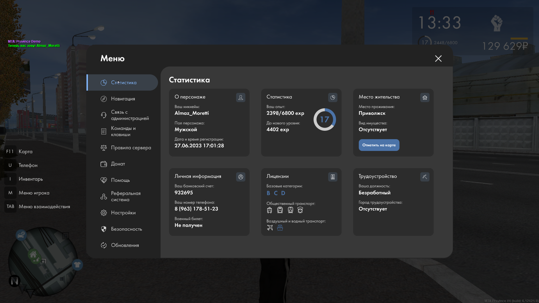Image resolution: width=539 pixels, height=303 pixels.
Task: Open Связь с администрацией section
Action: 129,115
